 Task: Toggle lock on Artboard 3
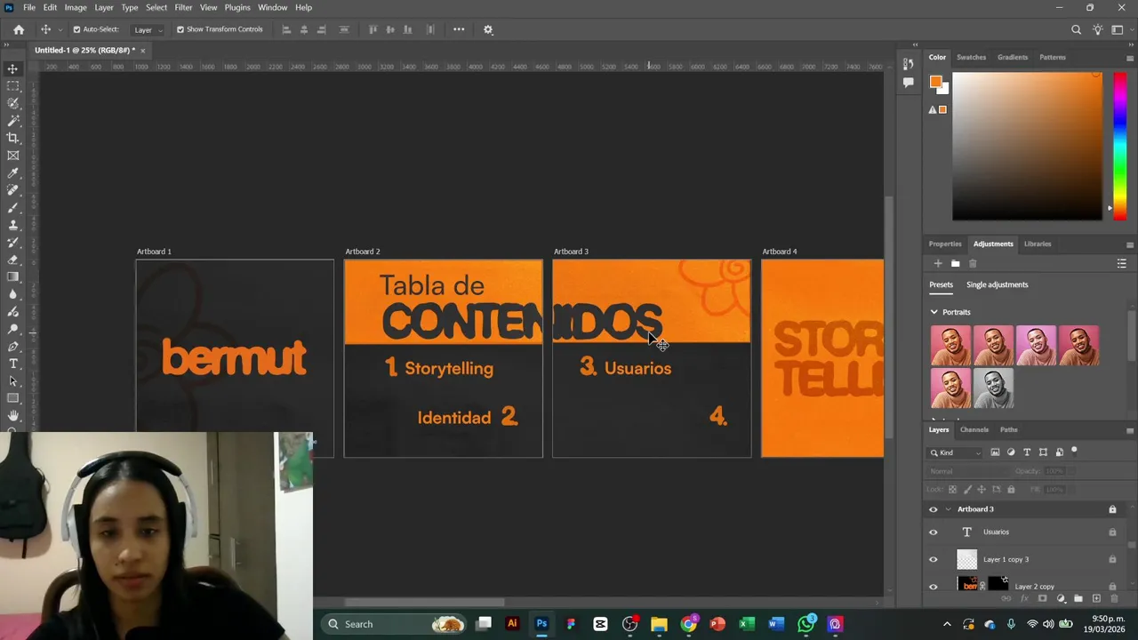tap(1112, 509)
